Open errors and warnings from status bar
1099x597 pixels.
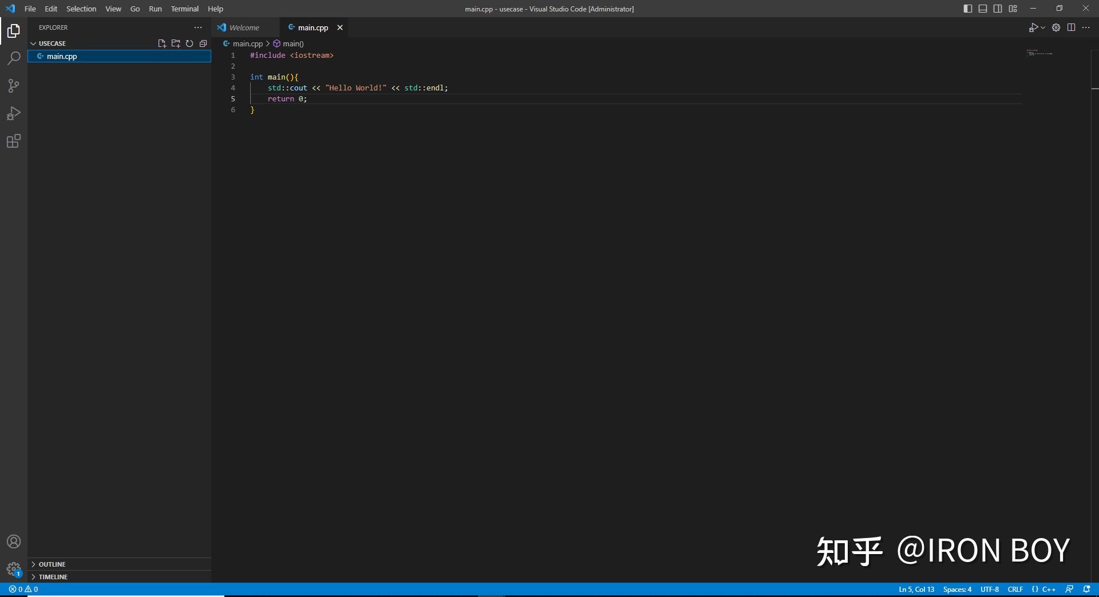click(24, 589)
